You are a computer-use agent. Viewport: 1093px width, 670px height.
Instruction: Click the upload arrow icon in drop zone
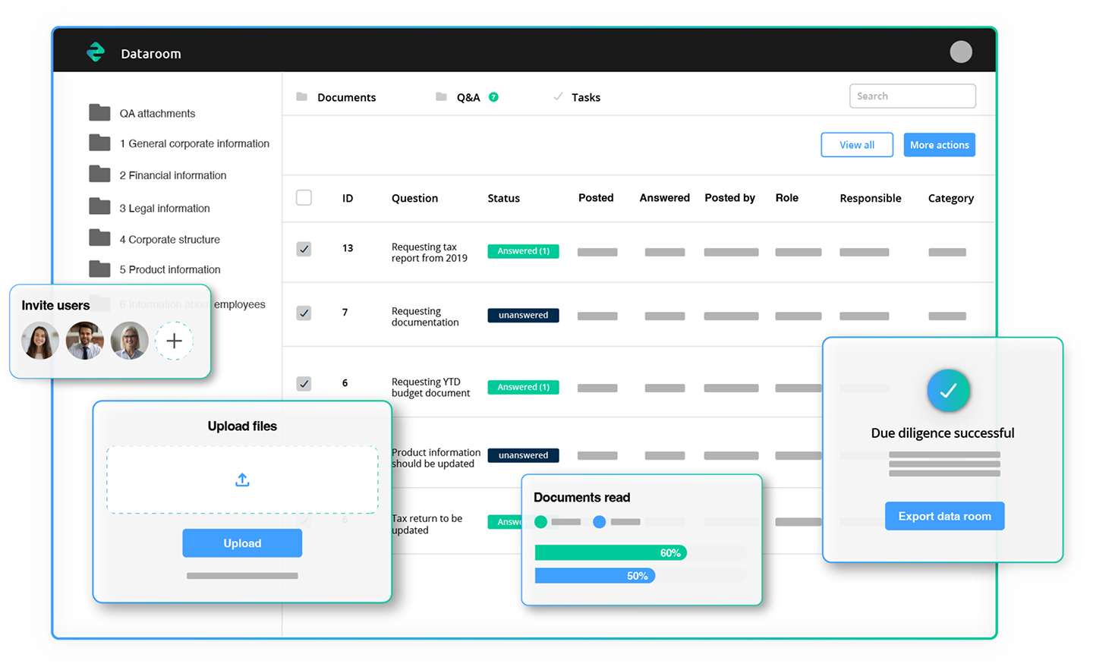(242, 480)
